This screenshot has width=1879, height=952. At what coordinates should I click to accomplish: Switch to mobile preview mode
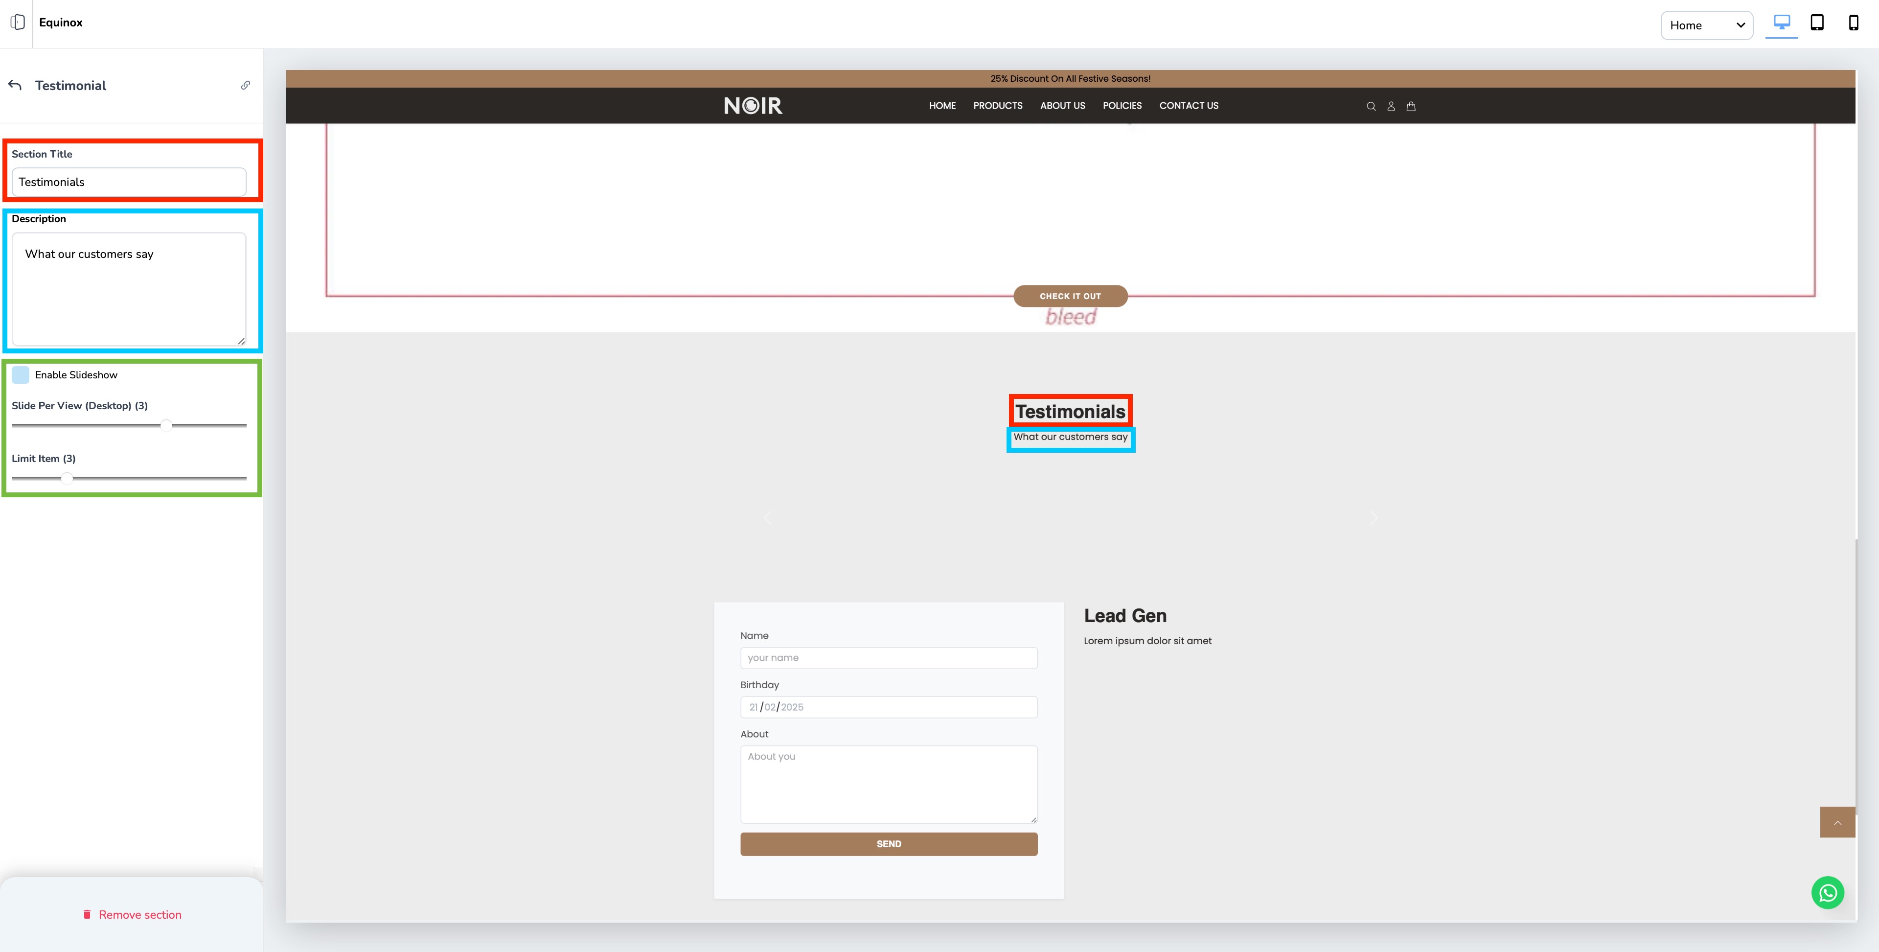[x=1853, y=23]
